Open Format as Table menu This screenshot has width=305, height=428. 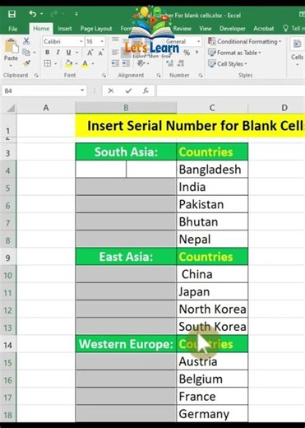pyautogui.click(x=234, y=53)
